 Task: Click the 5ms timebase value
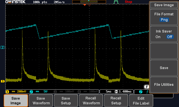click(x=109, y=91)
